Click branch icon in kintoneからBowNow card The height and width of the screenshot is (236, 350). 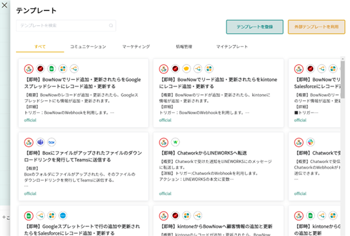pyautogui.click(x=198, y=216)
